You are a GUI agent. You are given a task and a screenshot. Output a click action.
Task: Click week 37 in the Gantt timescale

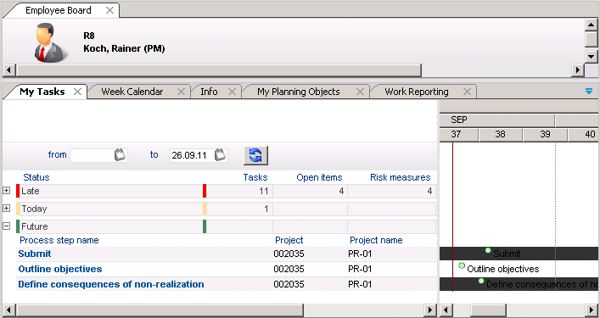coord(458,135)
